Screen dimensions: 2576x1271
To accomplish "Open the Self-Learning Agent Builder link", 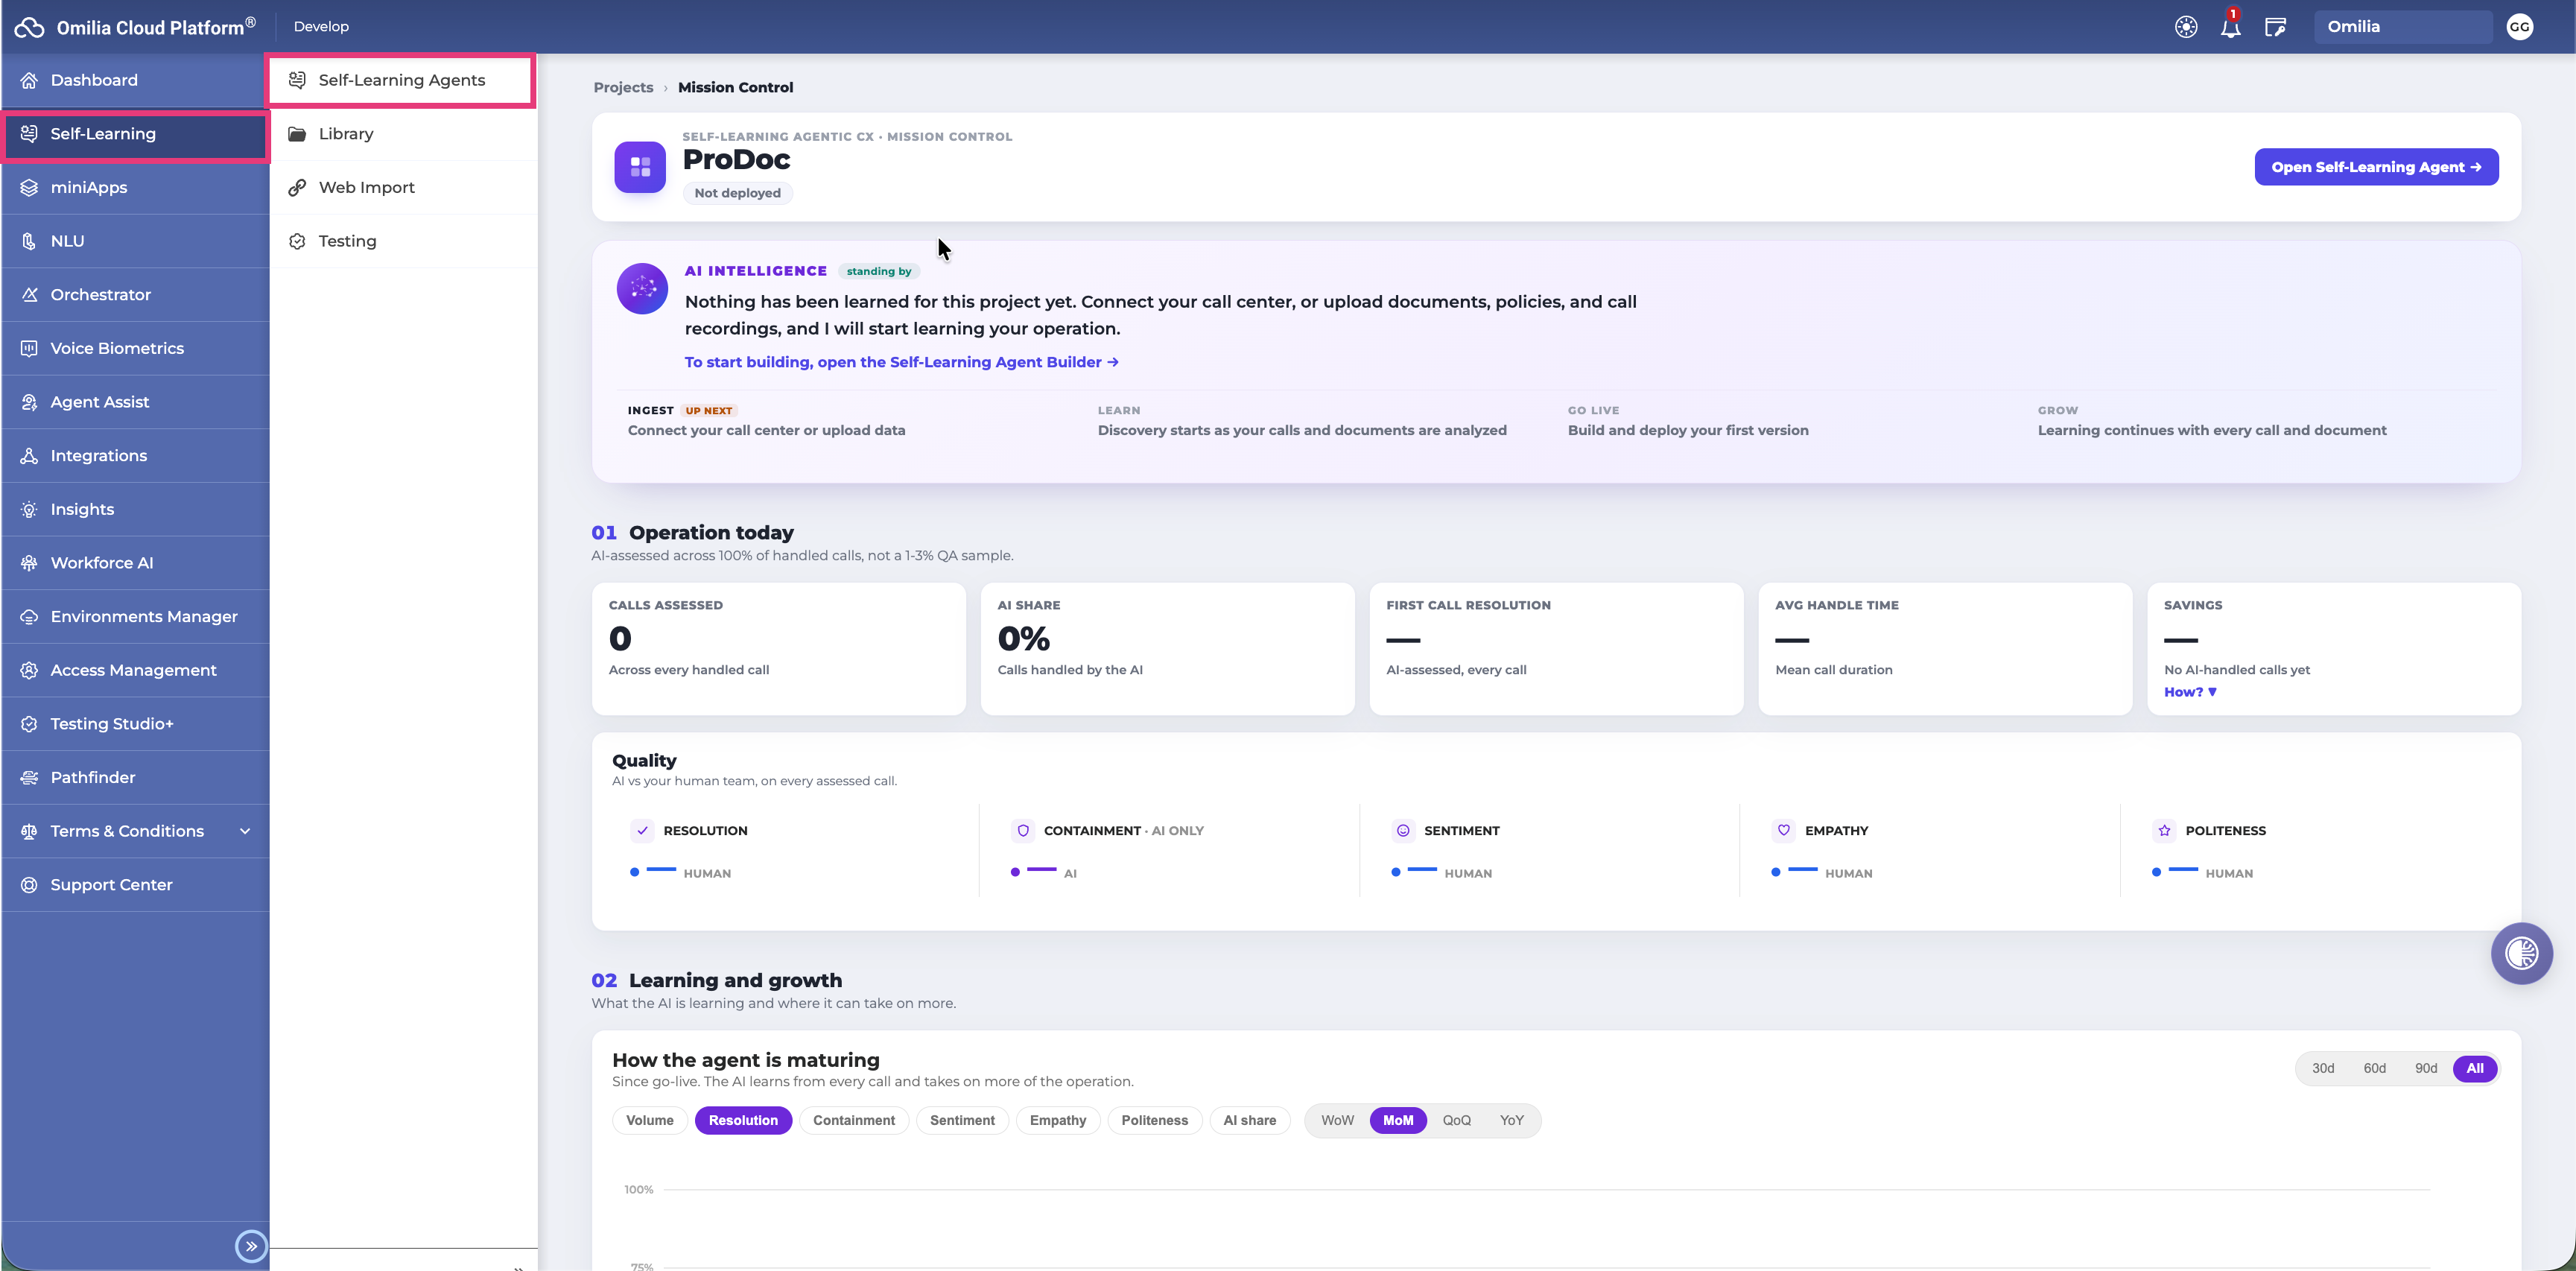I will [901, 362].
